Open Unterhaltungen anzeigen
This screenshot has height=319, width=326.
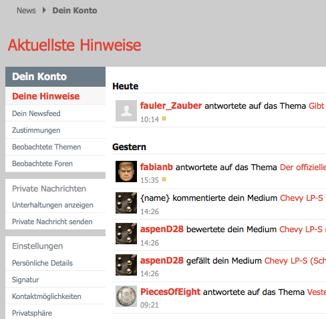pos(55,205)
